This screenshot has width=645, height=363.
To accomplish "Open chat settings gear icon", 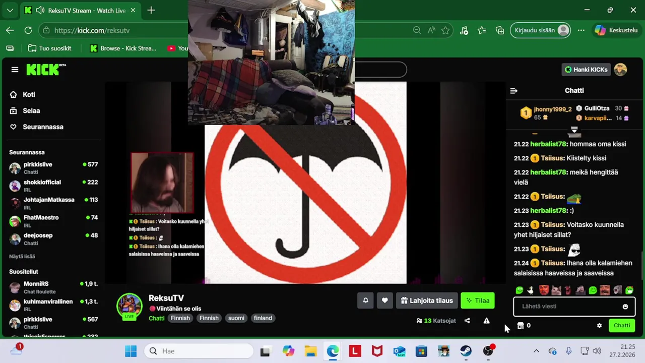I will [x=599, y=326].
